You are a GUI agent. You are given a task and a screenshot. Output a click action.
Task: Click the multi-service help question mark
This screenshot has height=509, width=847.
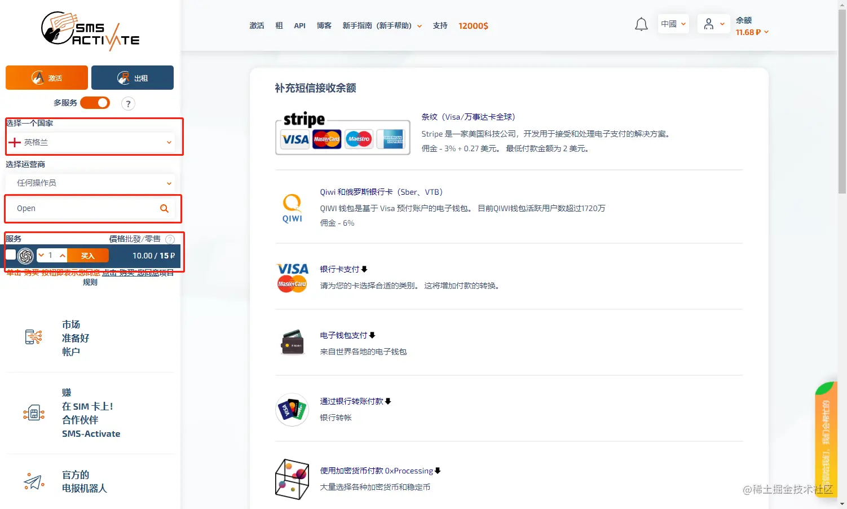(x=128, y=104)
